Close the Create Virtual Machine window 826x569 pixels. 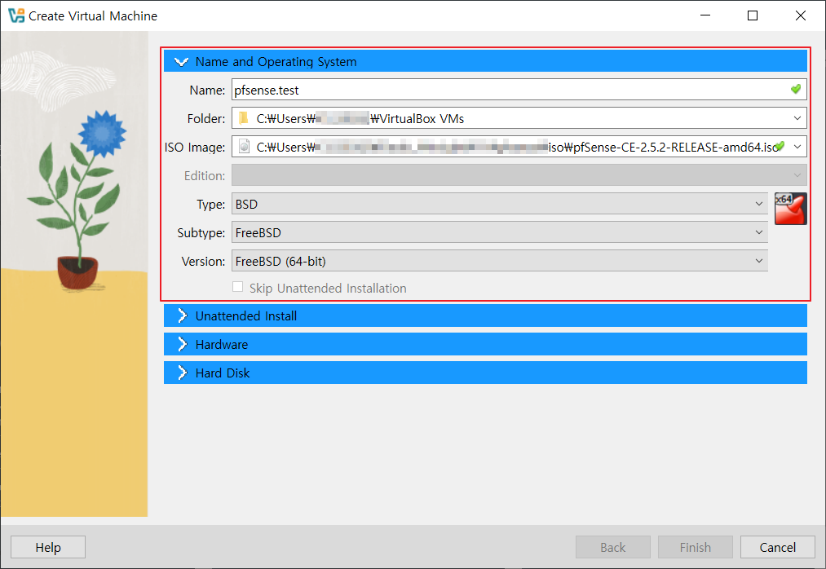click(x=801, y=15)
